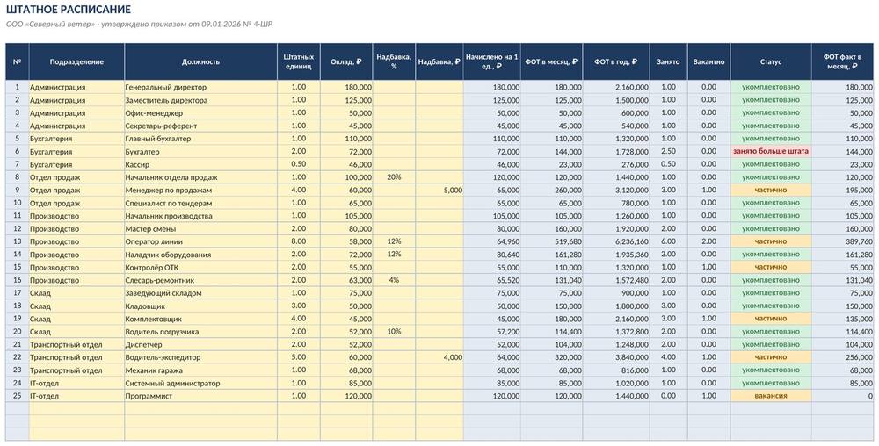This screenshot has height=446, width=879.
Task: Select the 'Генеральный директор' cell
Action: (x=200, y=87)
